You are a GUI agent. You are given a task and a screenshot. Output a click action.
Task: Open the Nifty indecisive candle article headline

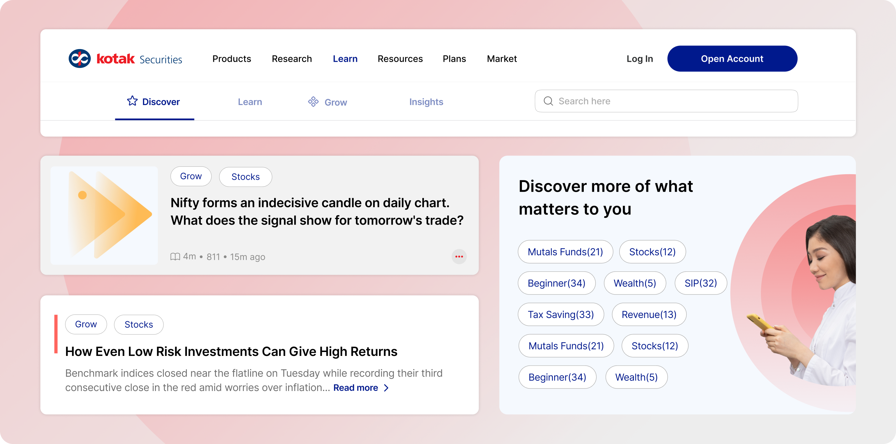[x=317, y=211]
